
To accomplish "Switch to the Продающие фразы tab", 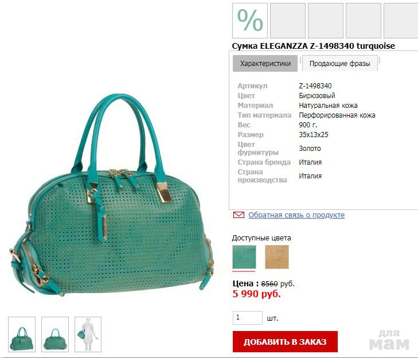I will coord(340,64).
